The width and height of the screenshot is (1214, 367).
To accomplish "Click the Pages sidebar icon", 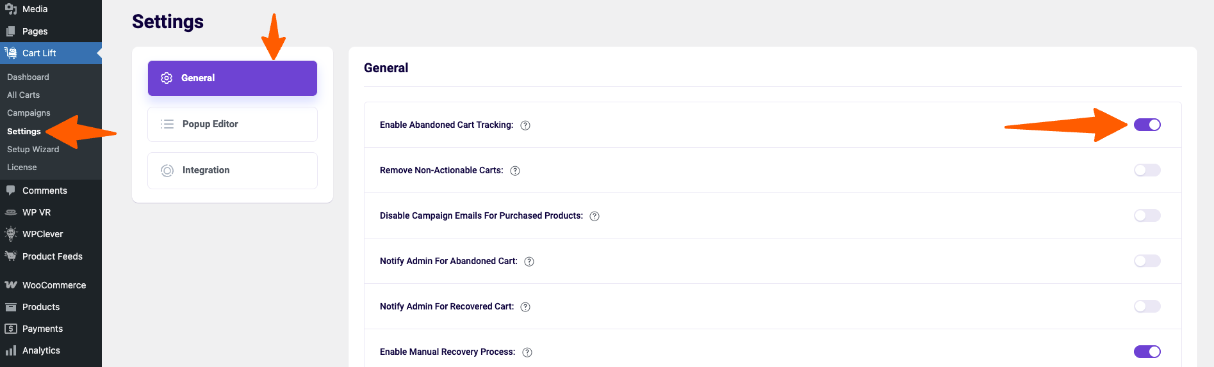I will click(x=11, y=31).
